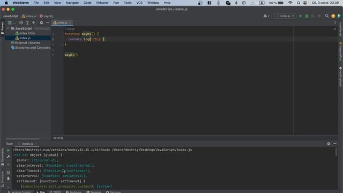Click the inspections checkmark widget in editor

click(334, 29)
